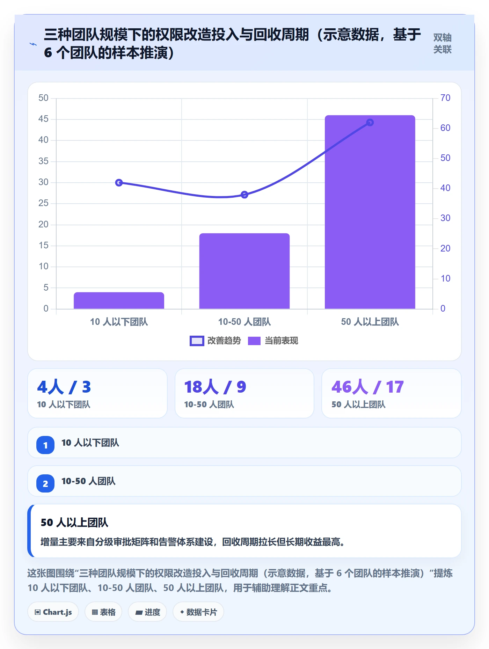Click the x-axis label 10-50 人团队
This screenshot has height=649, width=489.
[x=245, y=322]
